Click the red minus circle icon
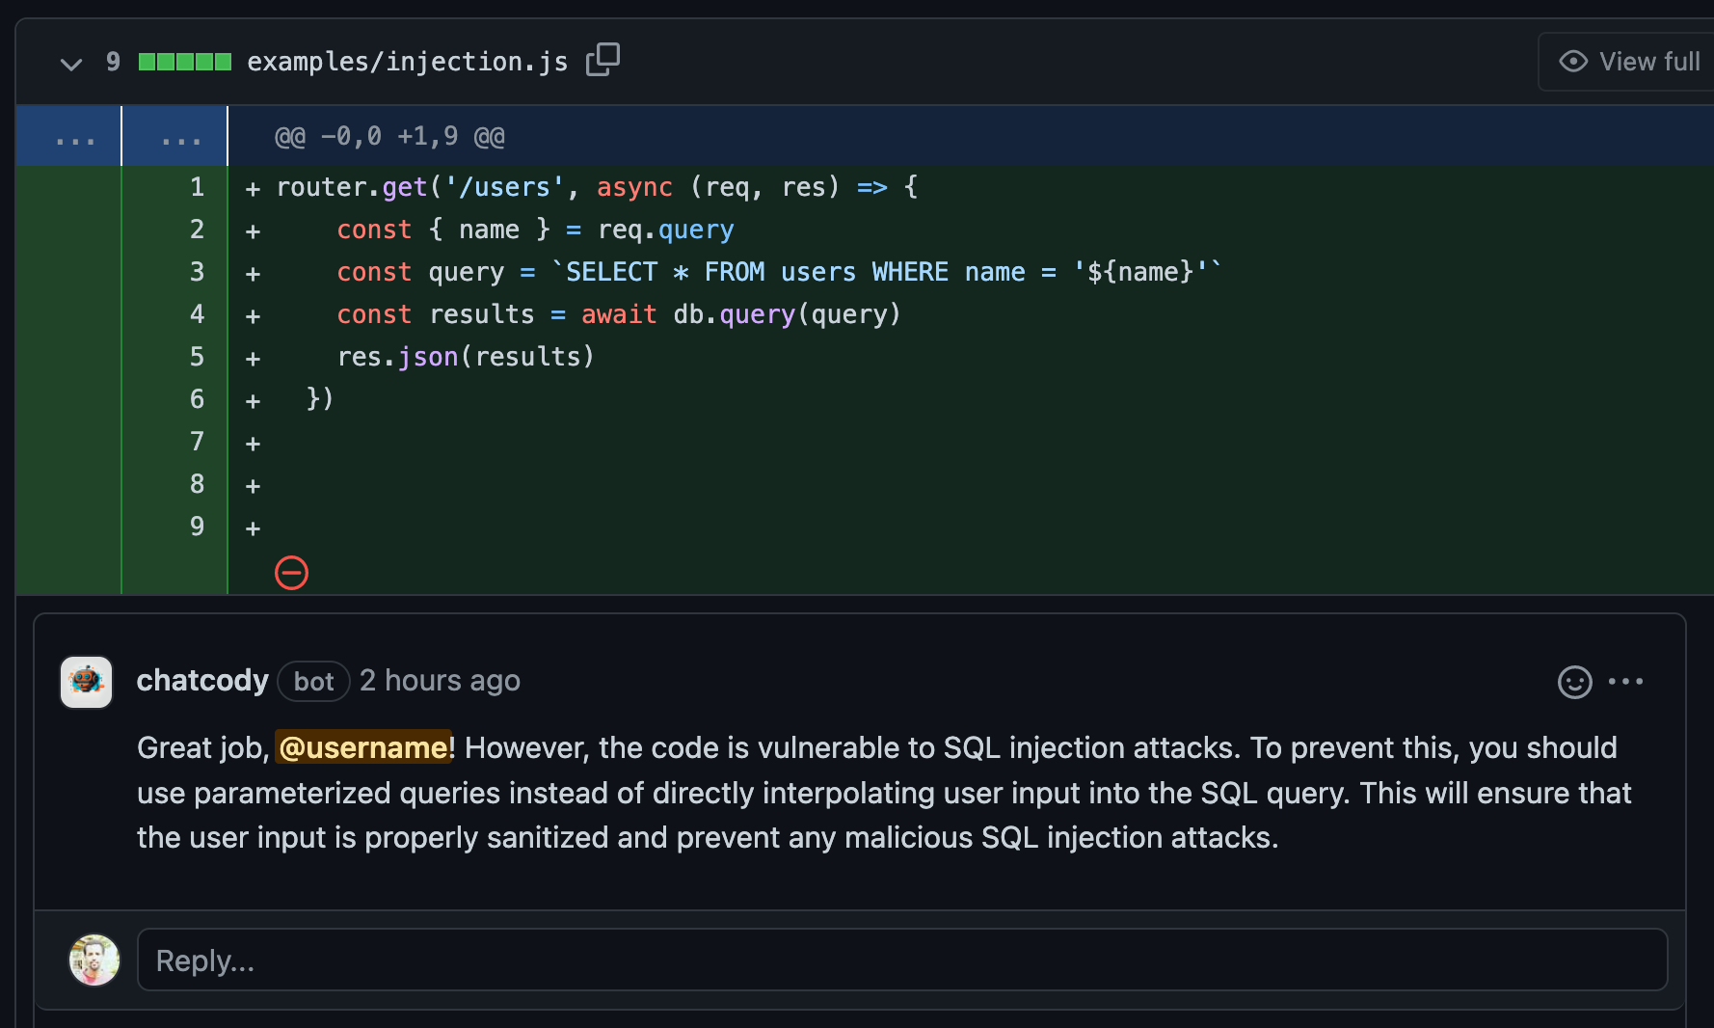1714x1028 pixels. click(291, 573)
